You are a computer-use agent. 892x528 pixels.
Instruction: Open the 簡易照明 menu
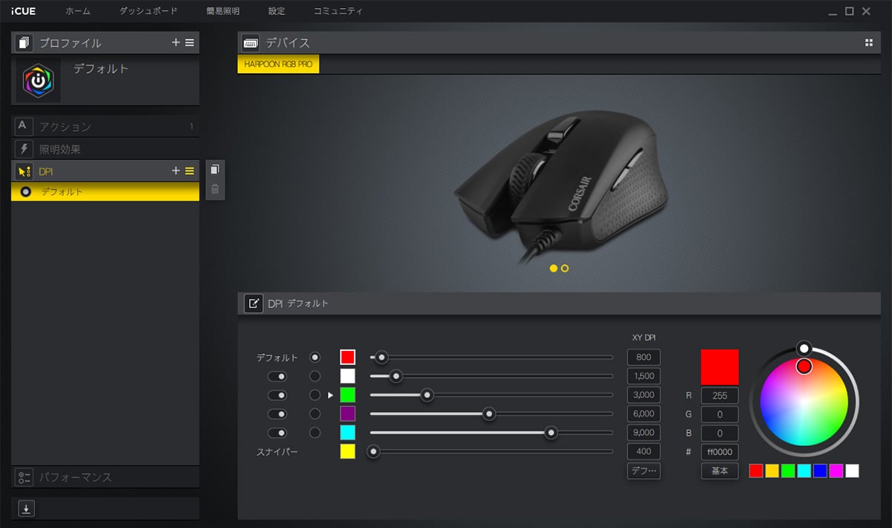coord(224,11)
